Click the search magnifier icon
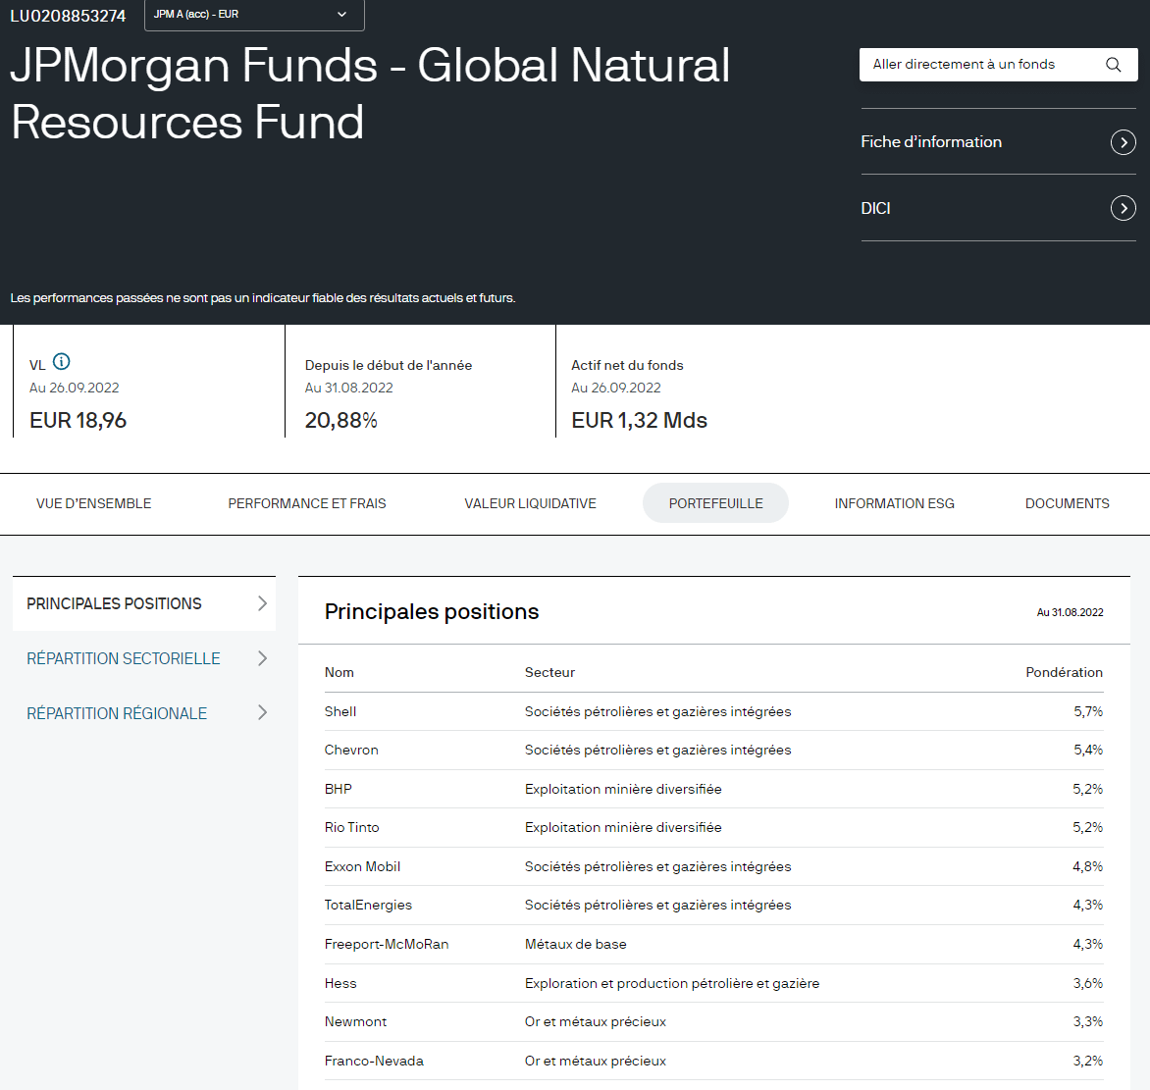1150x1090 pixels. [1113, 65]
